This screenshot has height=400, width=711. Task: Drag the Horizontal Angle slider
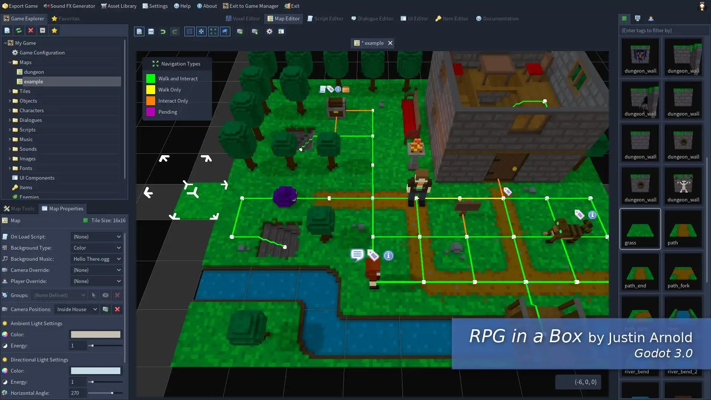(111, 393)
